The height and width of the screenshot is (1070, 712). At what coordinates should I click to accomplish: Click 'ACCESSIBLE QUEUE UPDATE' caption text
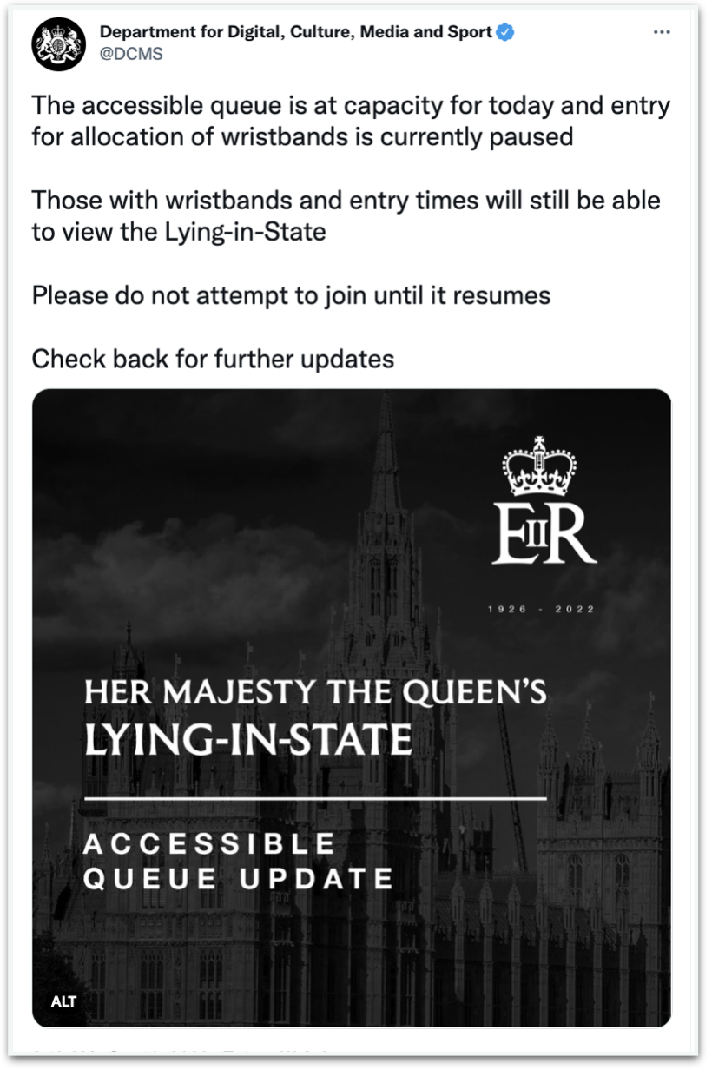238,861
